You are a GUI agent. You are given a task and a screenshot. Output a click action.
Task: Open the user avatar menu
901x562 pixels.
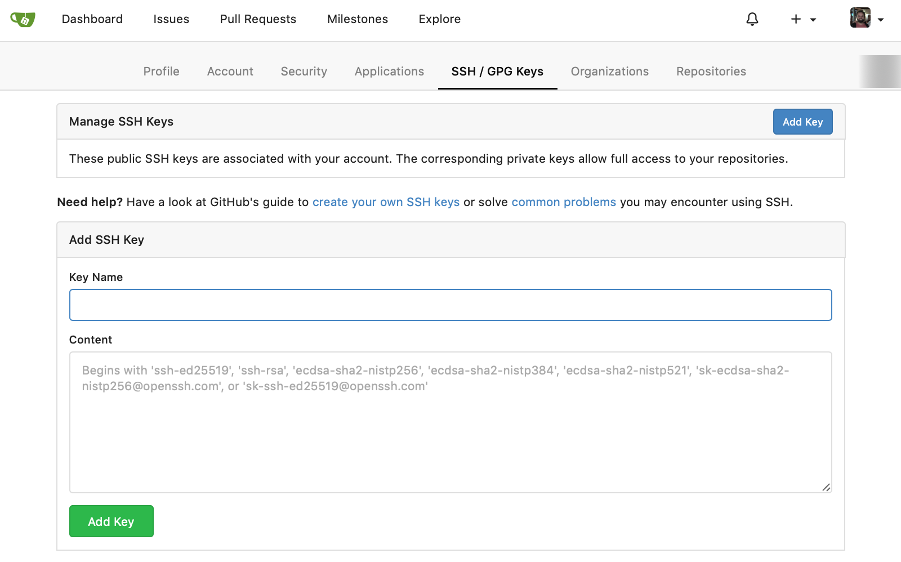[867, 18]
